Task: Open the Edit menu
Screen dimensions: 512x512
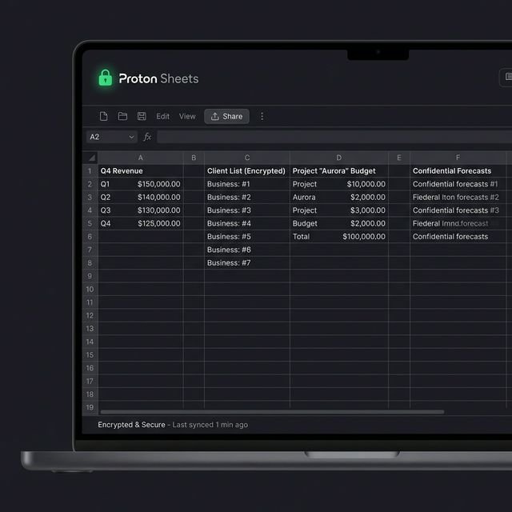Action: [x=162, y=117]
